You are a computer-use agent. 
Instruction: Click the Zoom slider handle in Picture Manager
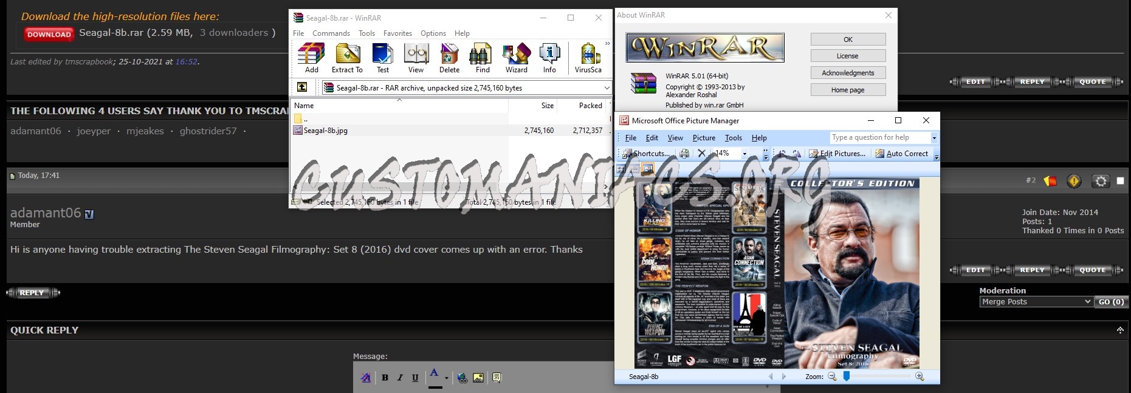[846, 377]
